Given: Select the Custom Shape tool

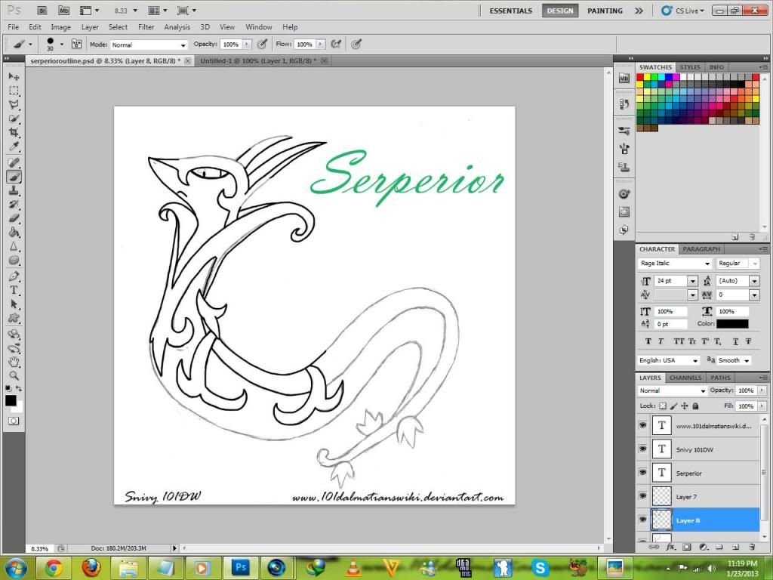Looking at the screenshot, I should point(14,318).
